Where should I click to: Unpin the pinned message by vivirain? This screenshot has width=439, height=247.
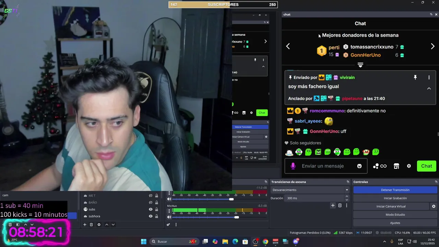click(x=415, y=78)
